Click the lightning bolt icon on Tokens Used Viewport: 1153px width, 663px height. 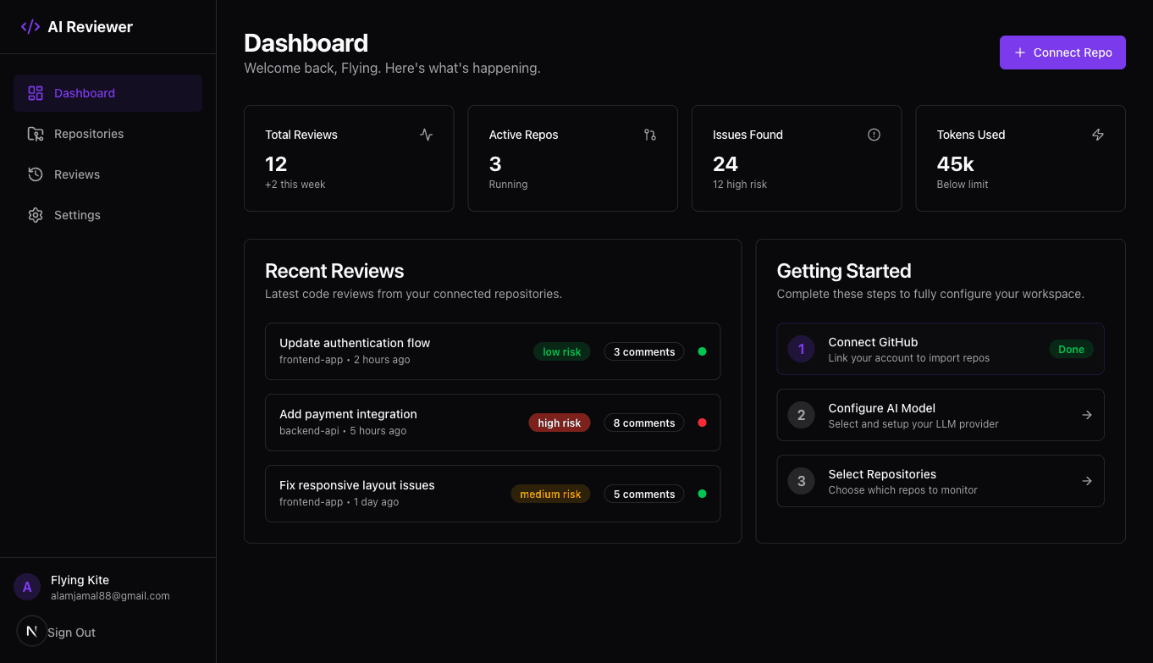(1098, 135)
